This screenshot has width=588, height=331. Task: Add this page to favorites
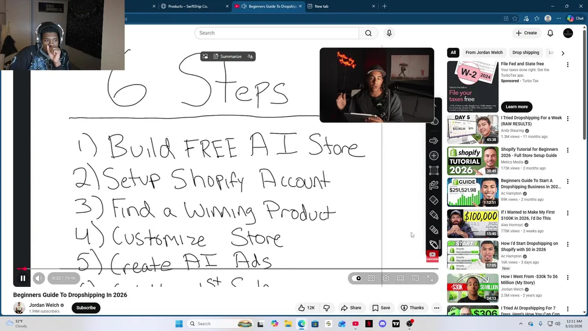515,19
